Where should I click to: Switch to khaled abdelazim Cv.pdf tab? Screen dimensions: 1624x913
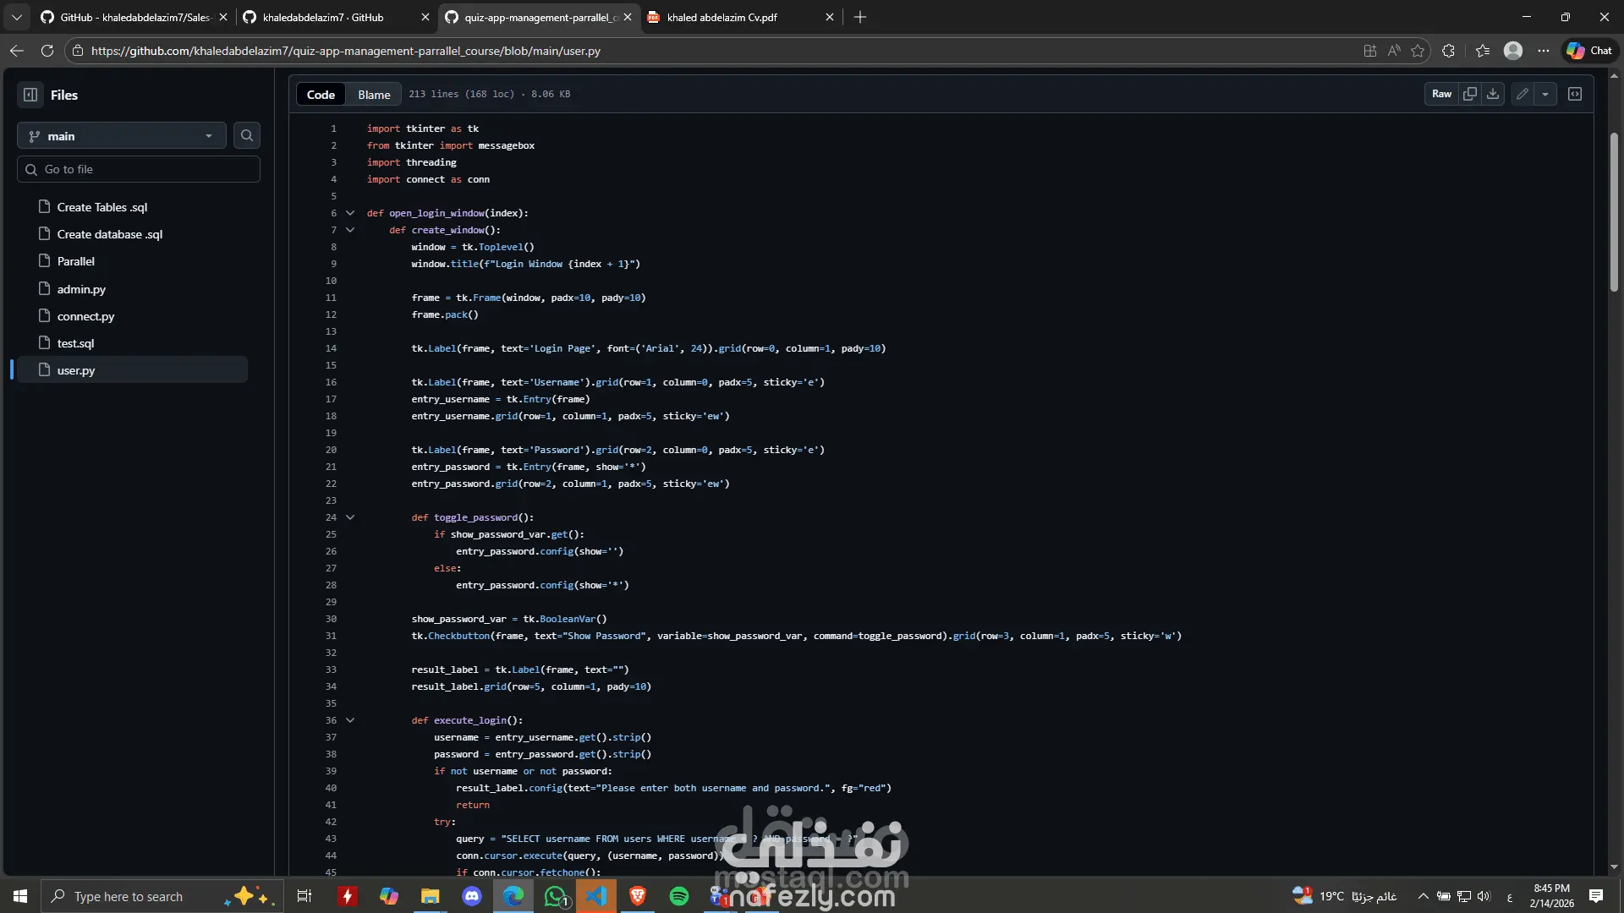point(721,17)
